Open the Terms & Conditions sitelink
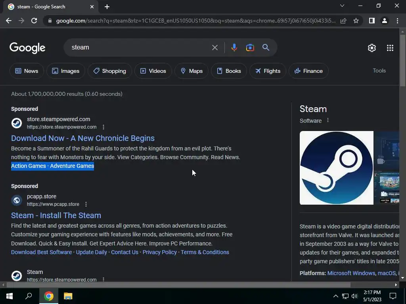 [x=205, y=252]
